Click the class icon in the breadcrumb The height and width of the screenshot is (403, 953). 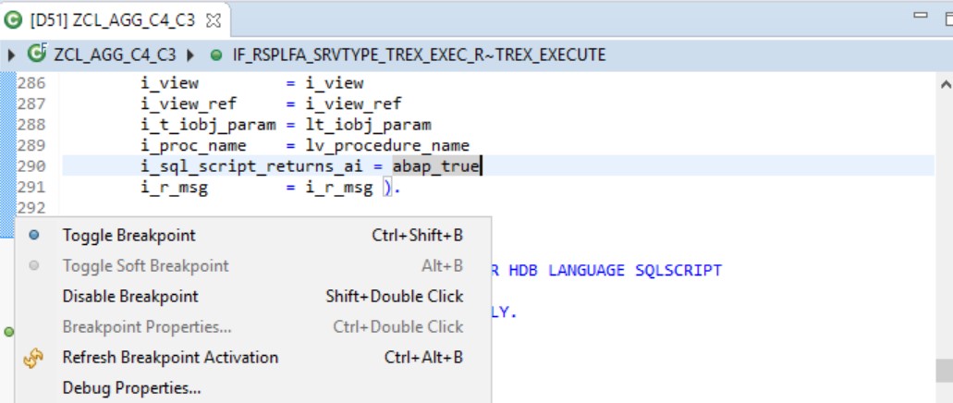point(37,55)
